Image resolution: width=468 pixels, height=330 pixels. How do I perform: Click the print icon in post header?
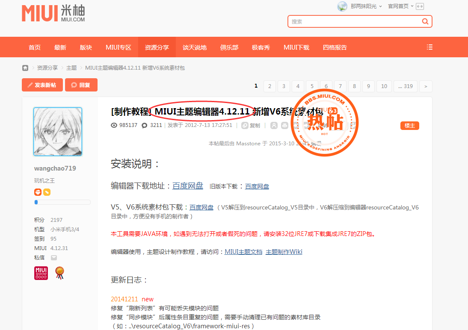click(x=285, y=126)
